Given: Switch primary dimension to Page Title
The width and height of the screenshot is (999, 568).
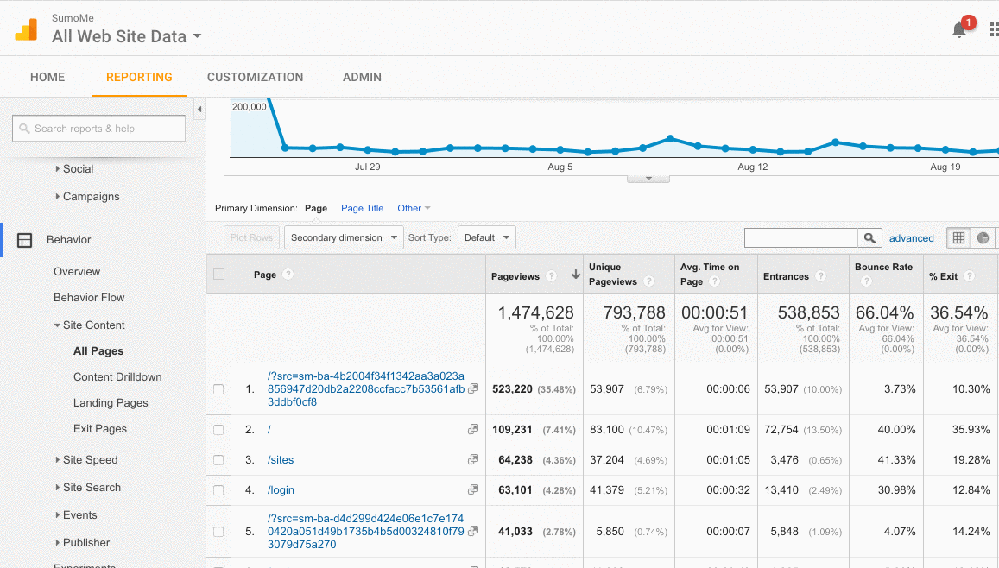Looking at the screenshot, I should click(x=363, y=208).
